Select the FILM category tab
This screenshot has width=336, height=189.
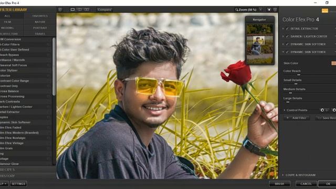[12, 22]
